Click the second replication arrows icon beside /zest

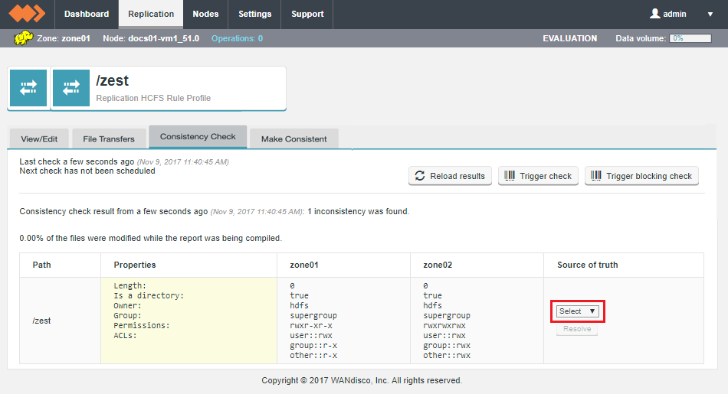point(71,89)
